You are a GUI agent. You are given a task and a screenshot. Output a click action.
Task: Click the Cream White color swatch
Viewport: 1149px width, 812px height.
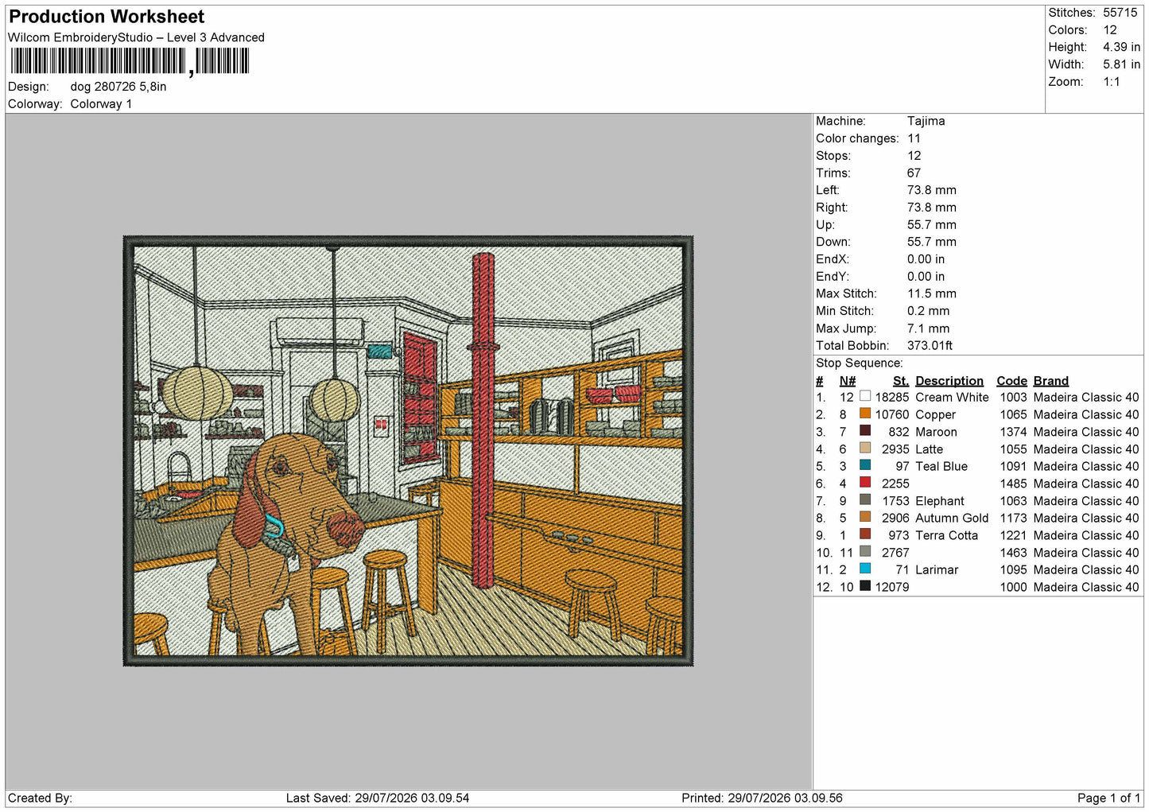point(865,396)
